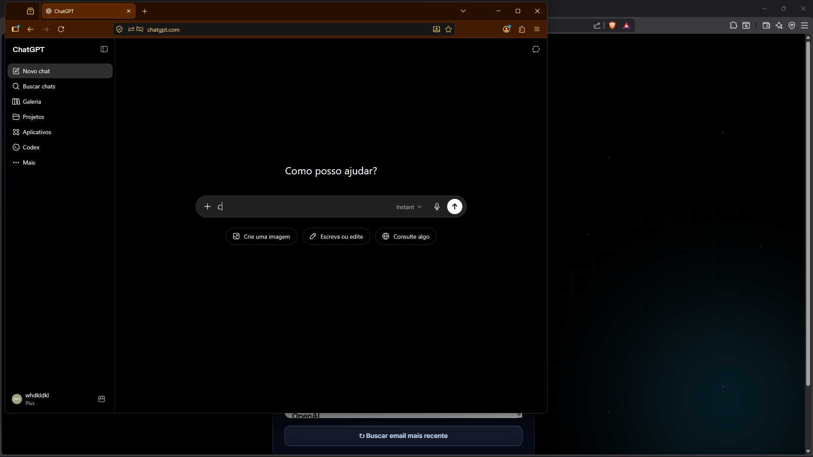The height and width of the screenshot is (457, 813).
Task: Open the background browser hamburger menu
Action: coord(805,26)
